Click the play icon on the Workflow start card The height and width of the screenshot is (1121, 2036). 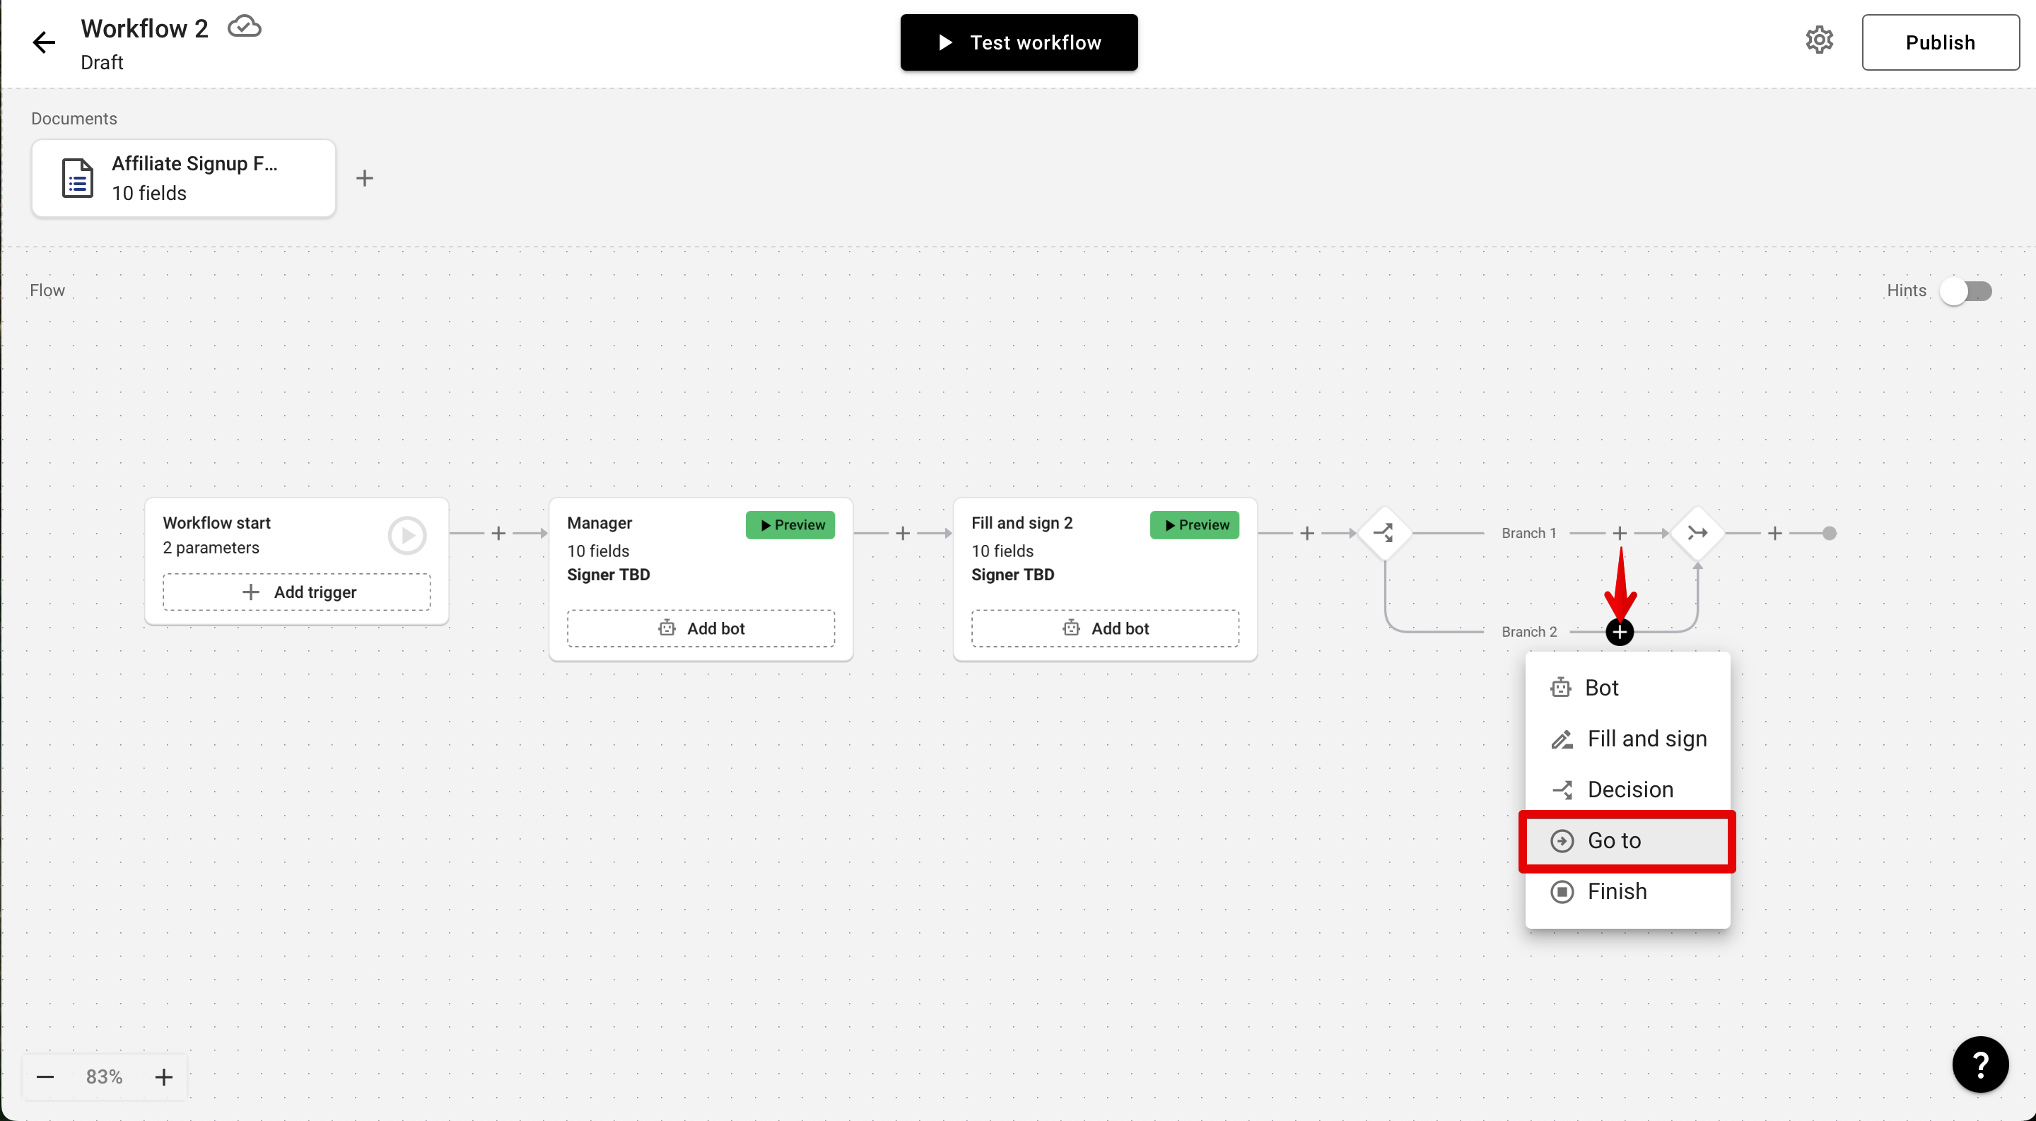coord(406,535)
